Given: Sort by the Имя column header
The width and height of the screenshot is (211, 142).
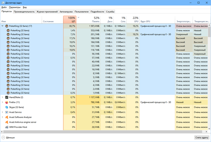Looking at the screenshot, I should (x=21, y=20).
